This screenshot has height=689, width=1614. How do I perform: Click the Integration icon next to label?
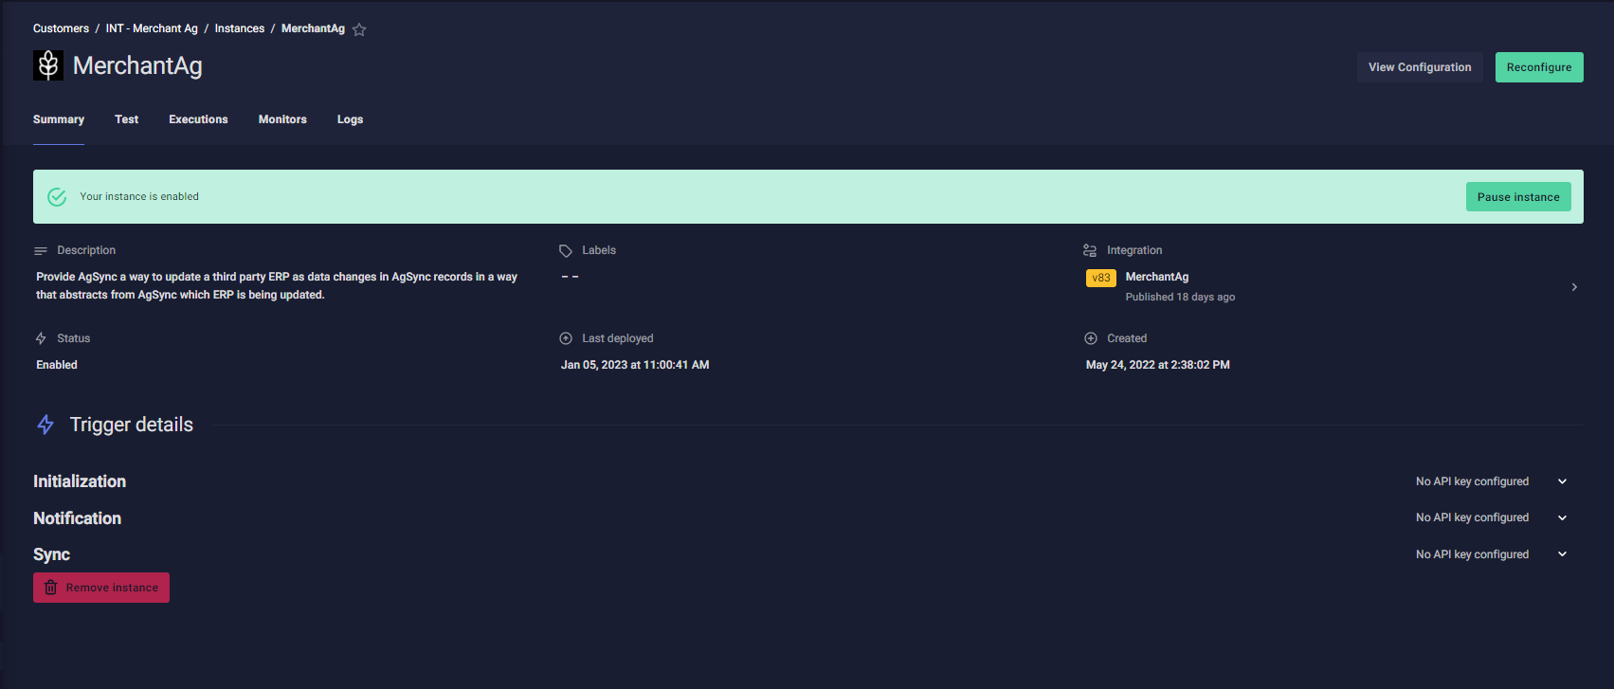click(1090, 251)
